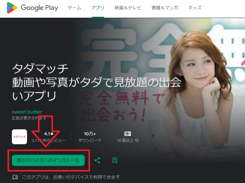Click the 18+ content rating badge

coord(128,134)
